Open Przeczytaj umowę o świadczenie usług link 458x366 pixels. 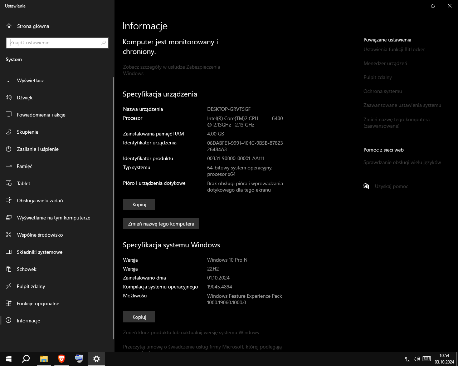[202, 347]
